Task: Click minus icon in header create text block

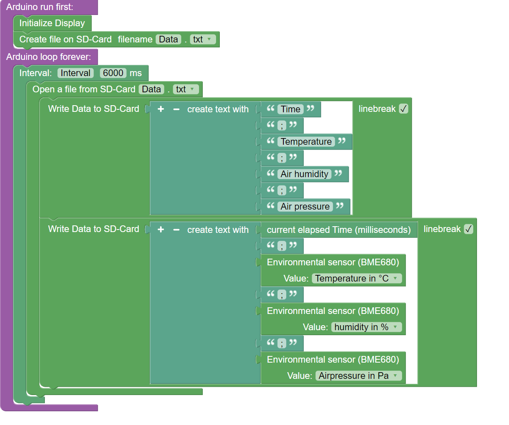Action: coord(176,109)
